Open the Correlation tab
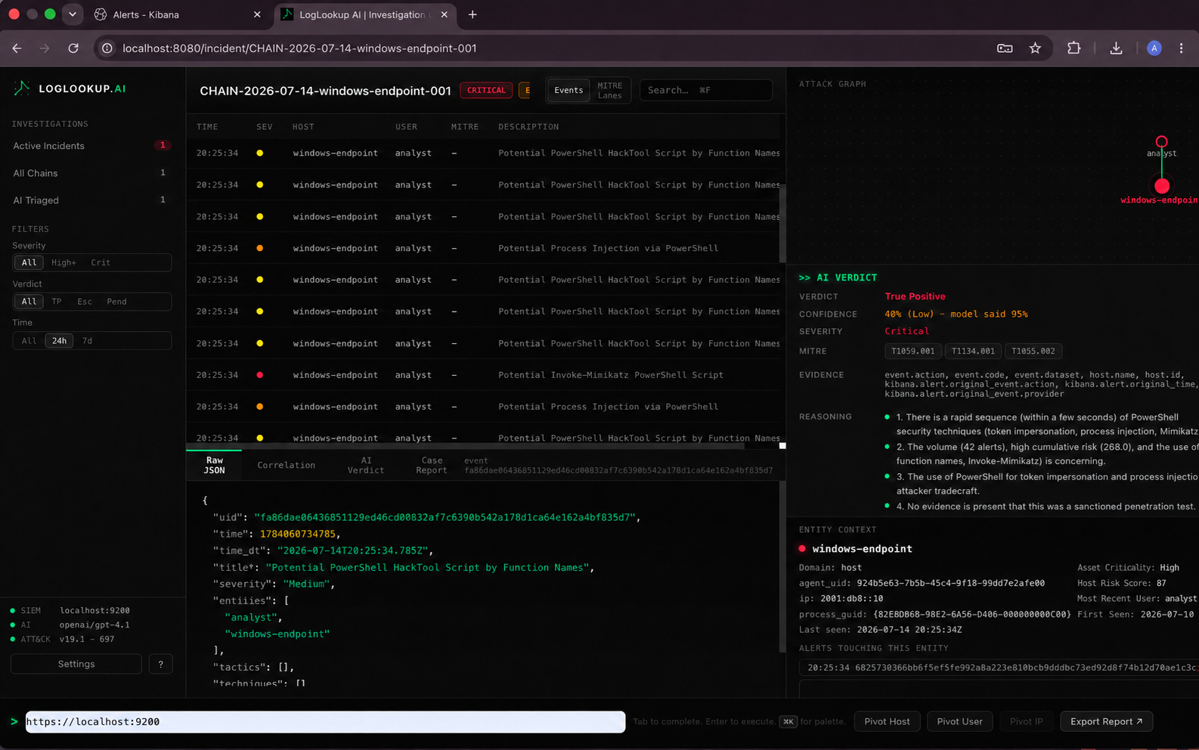Viewport: 1199px width, 750px height. tap(286, 465)
